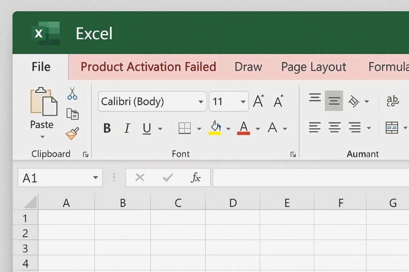Expand plain A text effects arrow
The width and height of the screenshot is (409, 272).
pyautogui.click(x=285, y=129)
